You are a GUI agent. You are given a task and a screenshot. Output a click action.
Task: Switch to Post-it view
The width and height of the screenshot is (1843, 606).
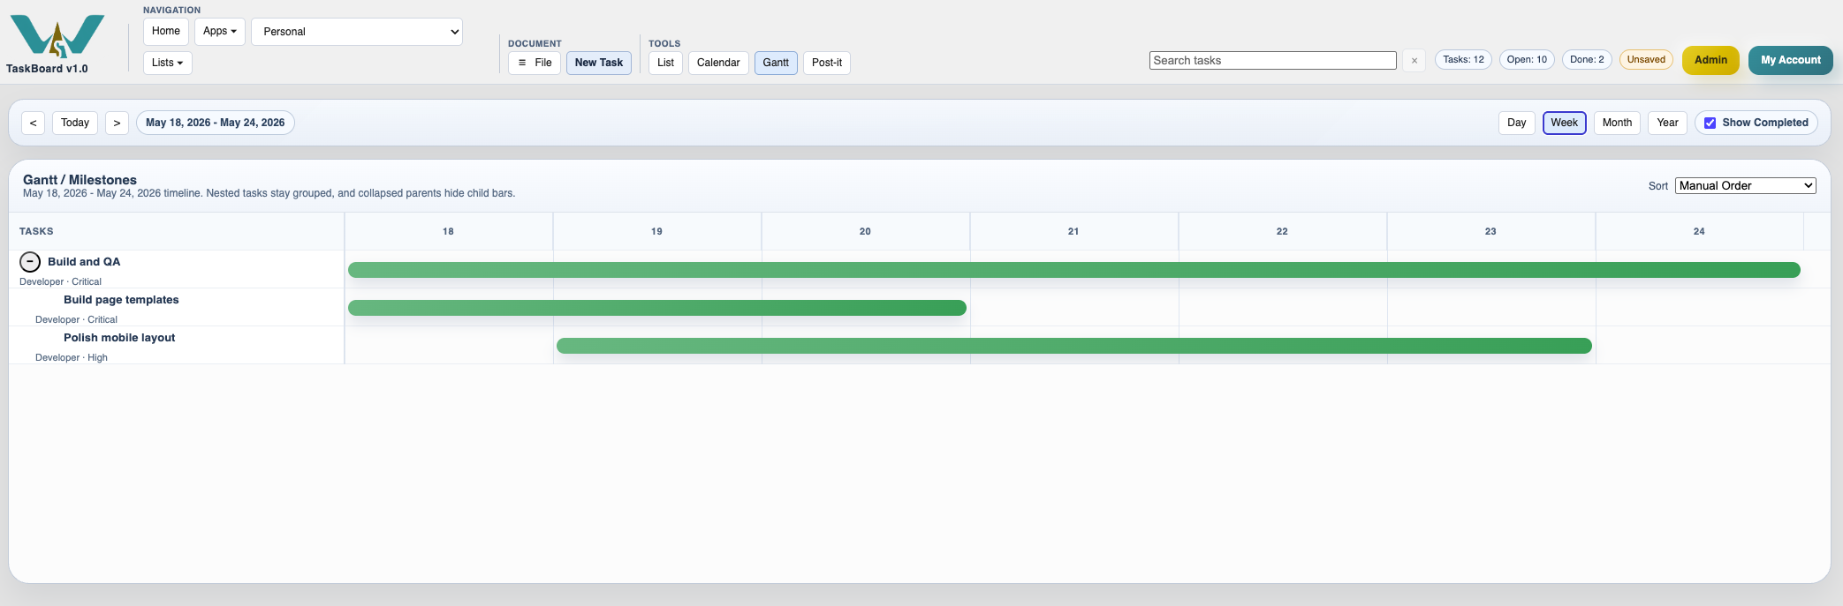coord(827,63)
